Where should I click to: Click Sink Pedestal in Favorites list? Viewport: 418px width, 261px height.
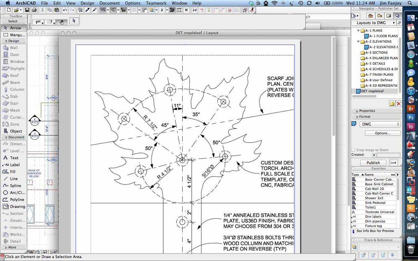coord(375,203)
